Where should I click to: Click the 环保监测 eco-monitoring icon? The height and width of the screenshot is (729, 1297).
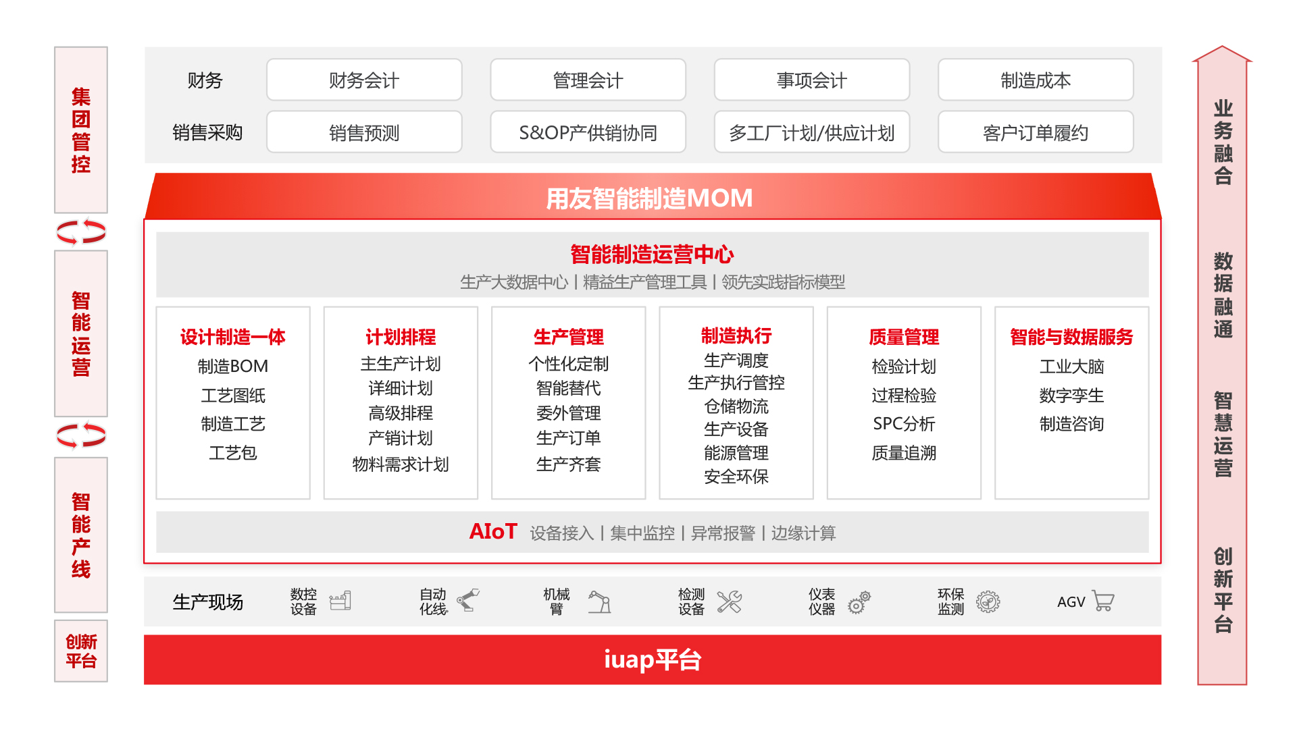[x=988, y=601]
